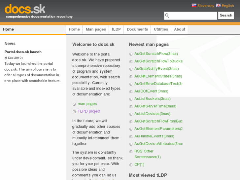Viewport: 240px width, 180px height.
Task: Click bullet icon beside AuGetServerTime(3nas)
Action: 131,107
